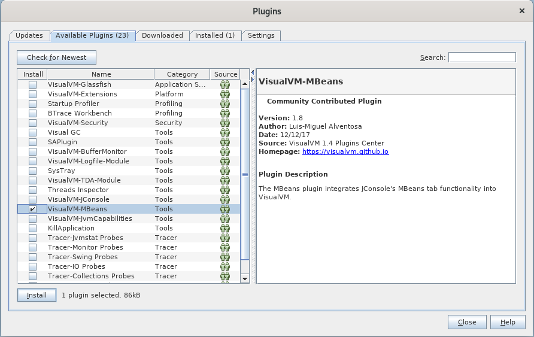This screenshot has height=337, width=534.
Task: Check BTrace Workbench install checkbox
Action: 32,113
